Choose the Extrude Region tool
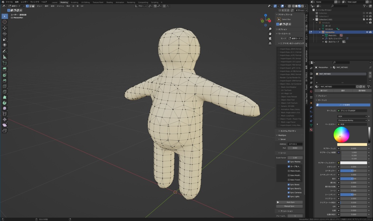 click(x=5, y=69)
